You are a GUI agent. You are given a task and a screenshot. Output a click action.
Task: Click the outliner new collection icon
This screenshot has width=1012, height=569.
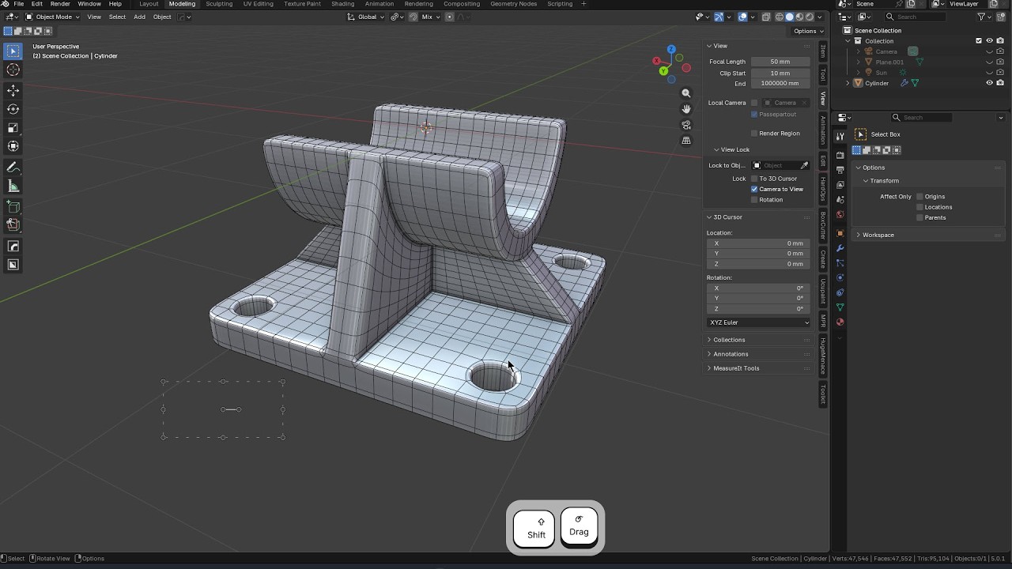point(1000,17)
